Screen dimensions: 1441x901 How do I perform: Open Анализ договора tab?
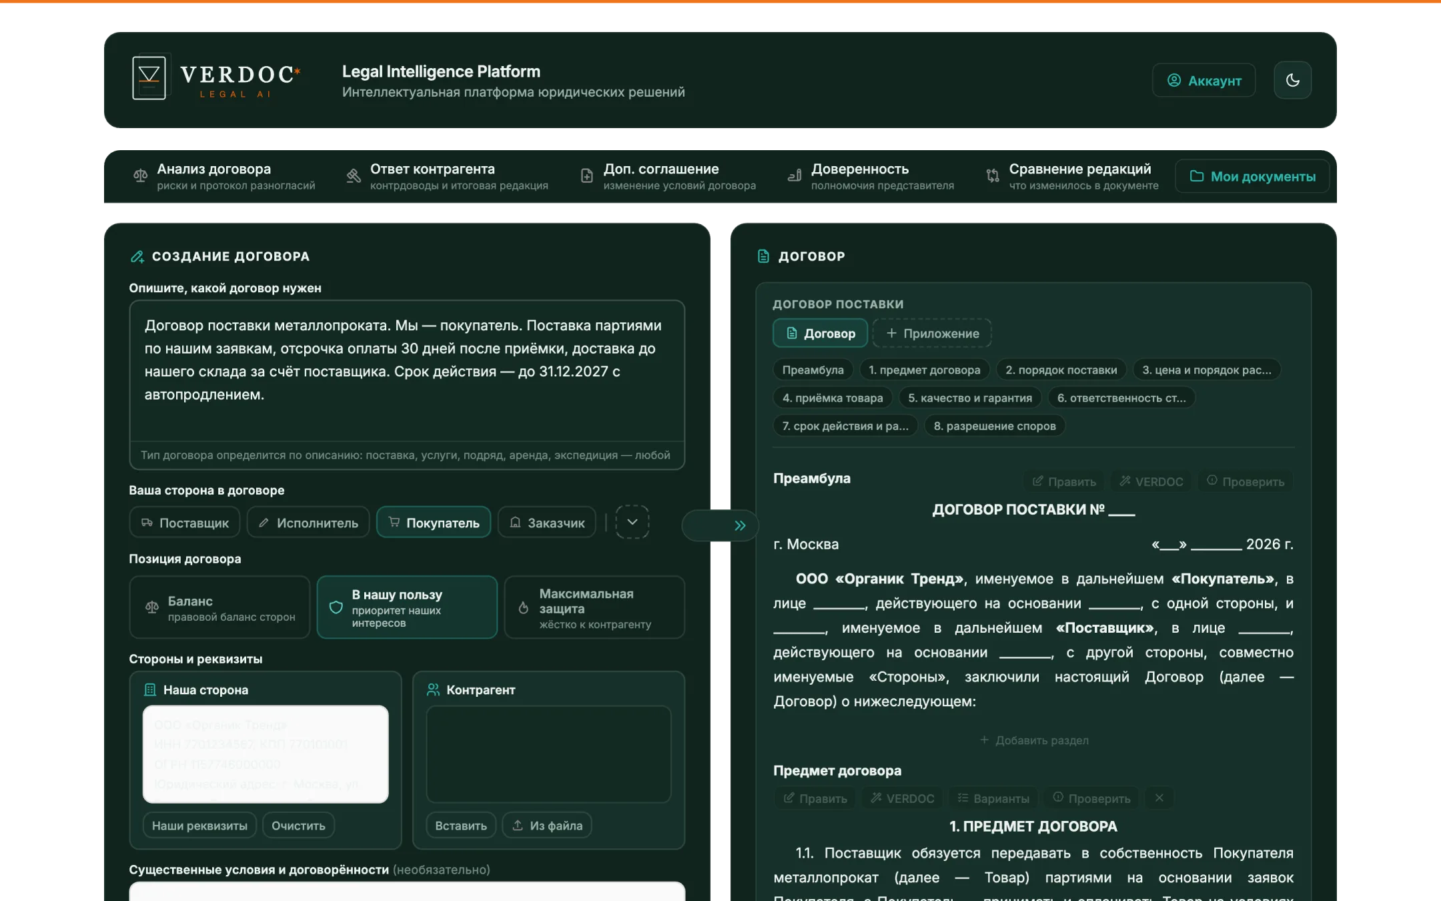click(x=223, y=176)
